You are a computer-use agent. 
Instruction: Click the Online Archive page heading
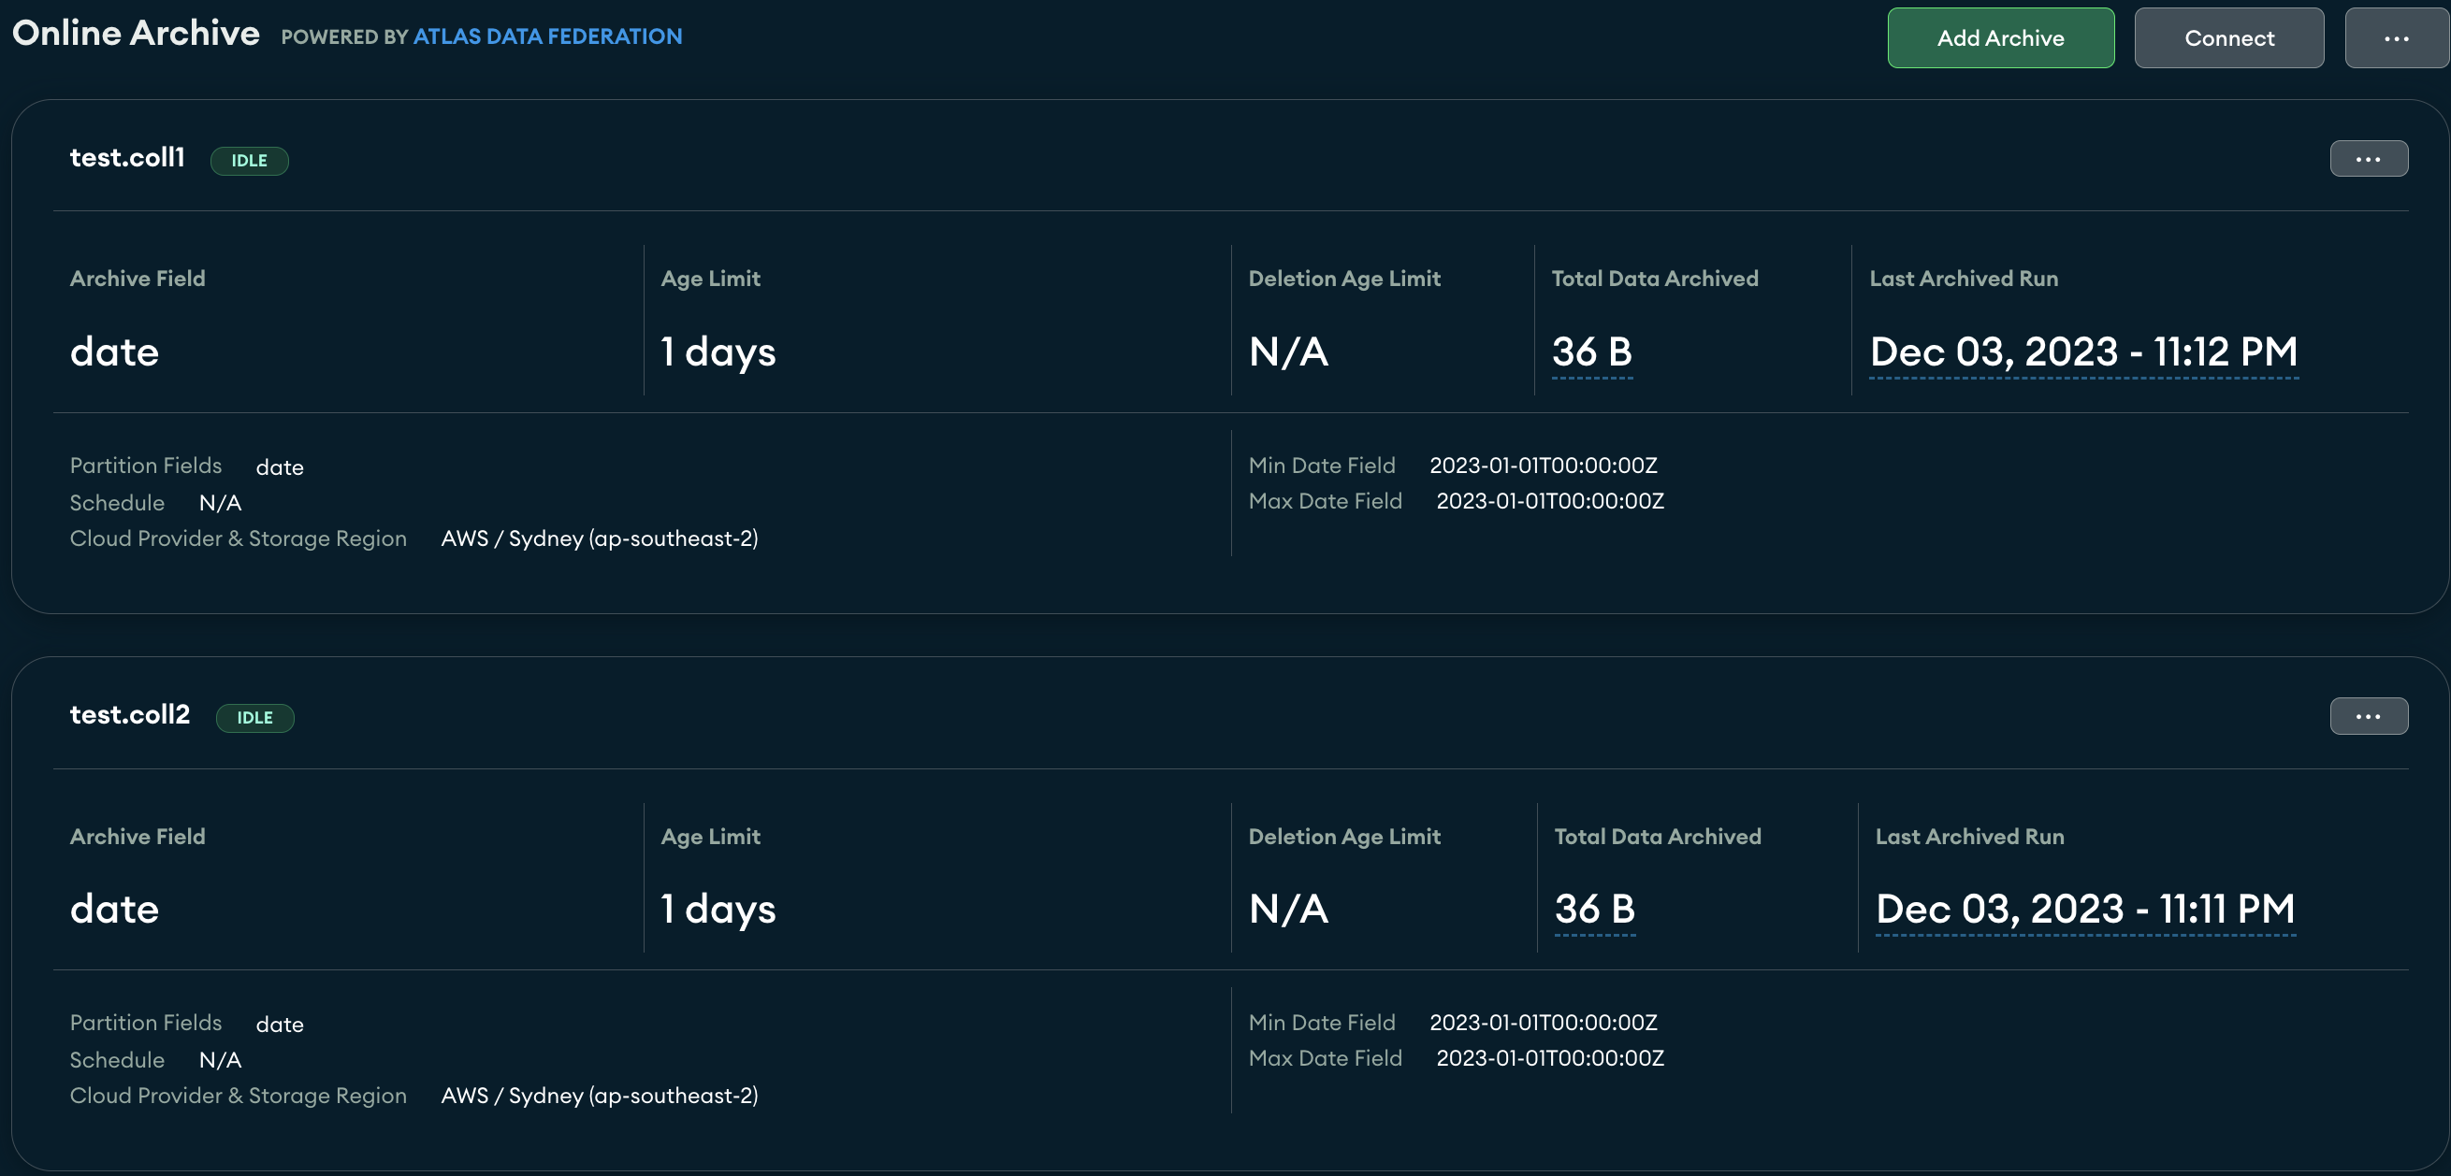pyautogui.click(x=136, y=34)
